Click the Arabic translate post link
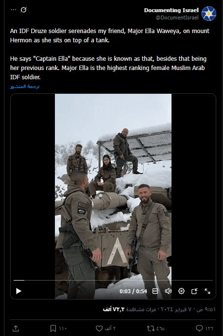Viewport: 223px width, 336px height. tap(25, 87)
